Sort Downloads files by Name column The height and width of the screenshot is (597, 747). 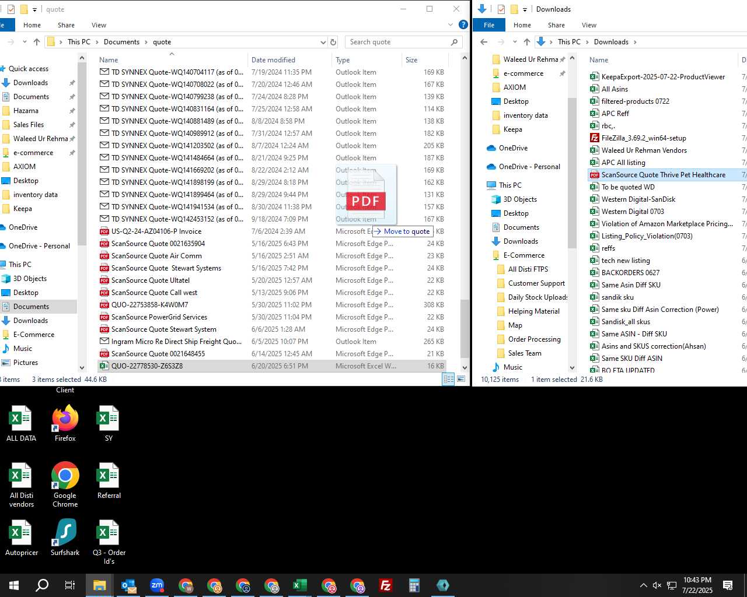[x=599, y=59]
